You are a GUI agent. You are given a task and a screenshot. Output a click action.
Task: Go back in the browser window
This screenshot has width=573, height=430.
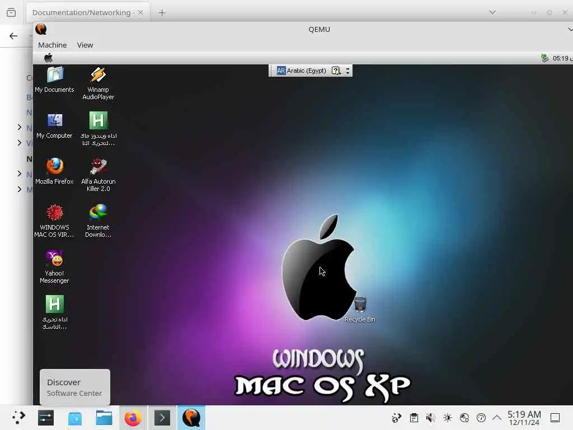point(13,36)
